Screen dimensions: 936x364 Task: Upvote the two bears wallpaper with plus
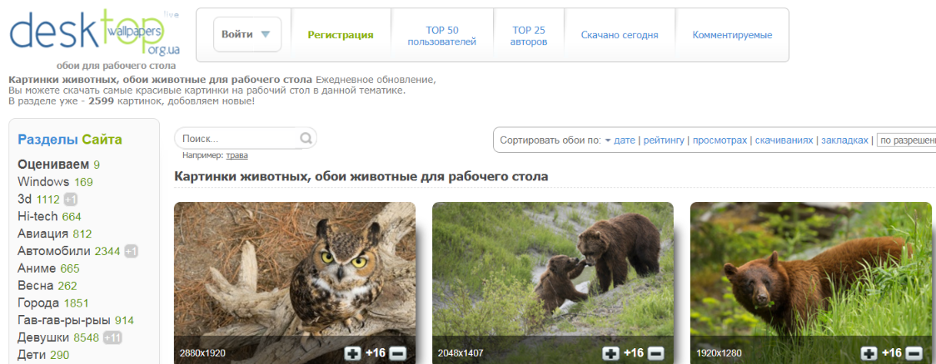[610, 353]
